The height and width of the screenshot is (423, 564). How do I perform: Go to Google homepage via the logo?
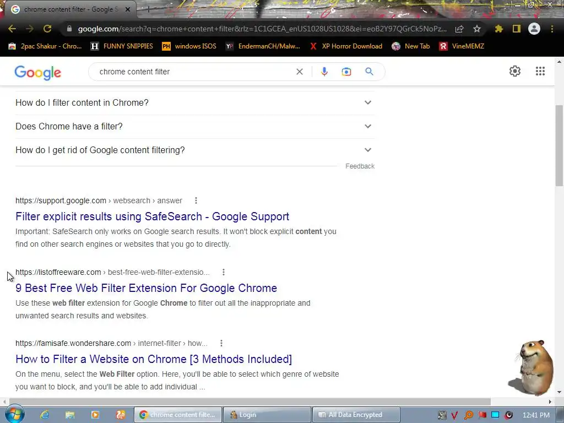click(x=38, y=73)
